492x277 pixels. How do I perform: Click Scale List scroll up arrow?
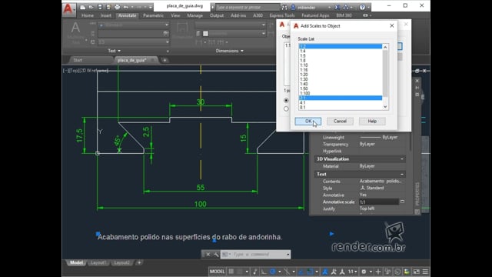tap(385, 47)
